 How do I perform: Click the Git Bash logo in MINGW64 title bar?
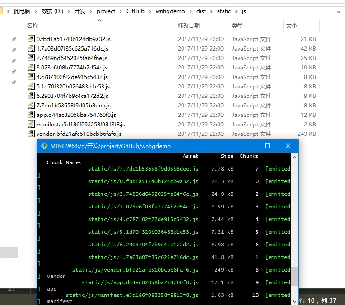44,146
